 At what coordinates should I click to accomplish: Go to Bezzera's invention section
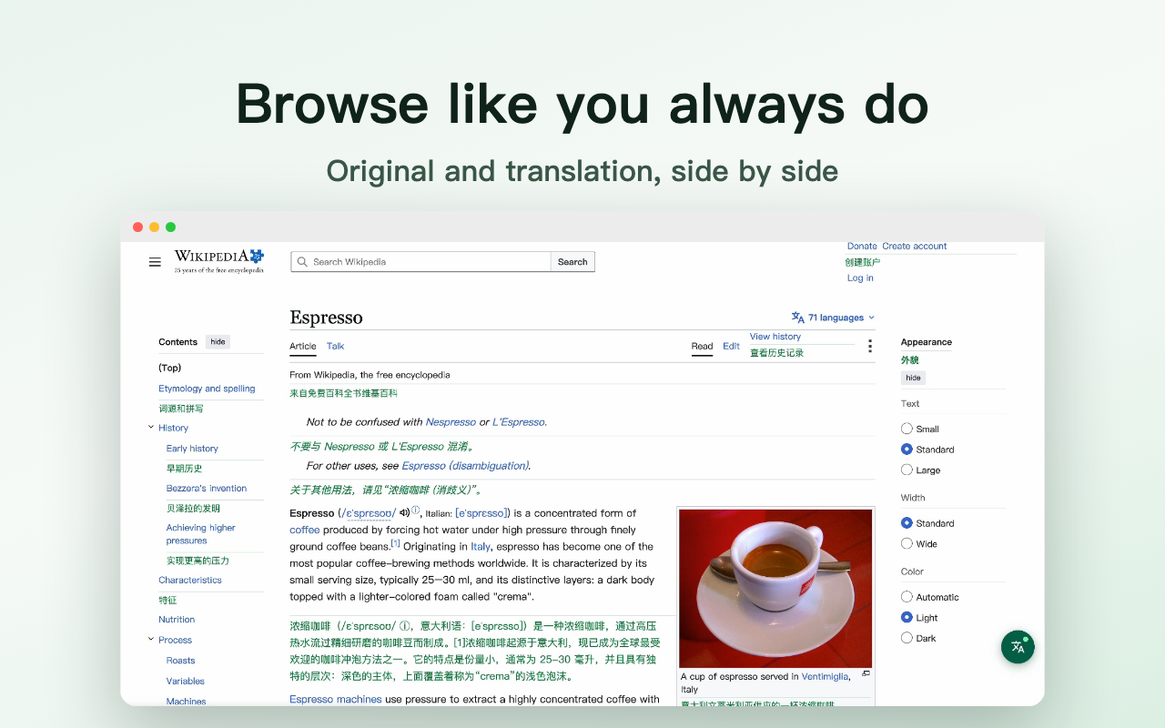207,489
